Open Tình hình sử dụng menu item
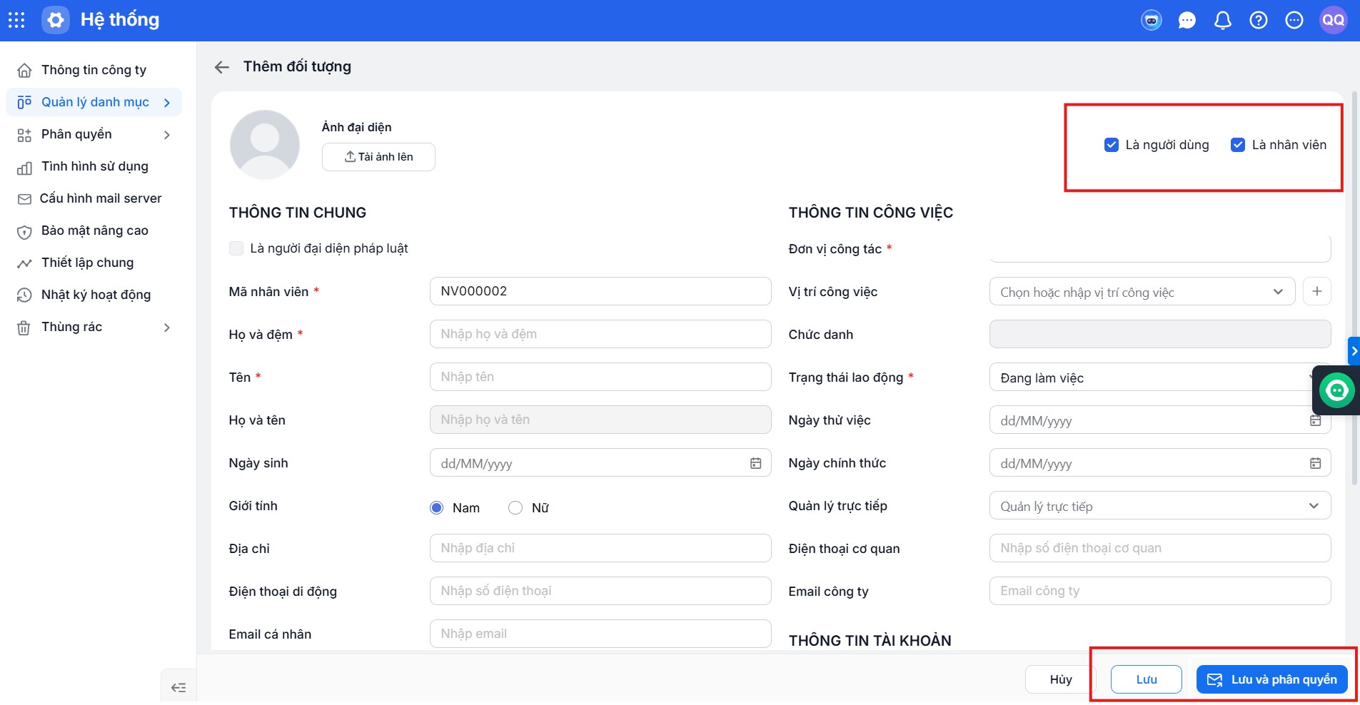1360x705 pixels. pyautogui.click(x=94, y=166)
